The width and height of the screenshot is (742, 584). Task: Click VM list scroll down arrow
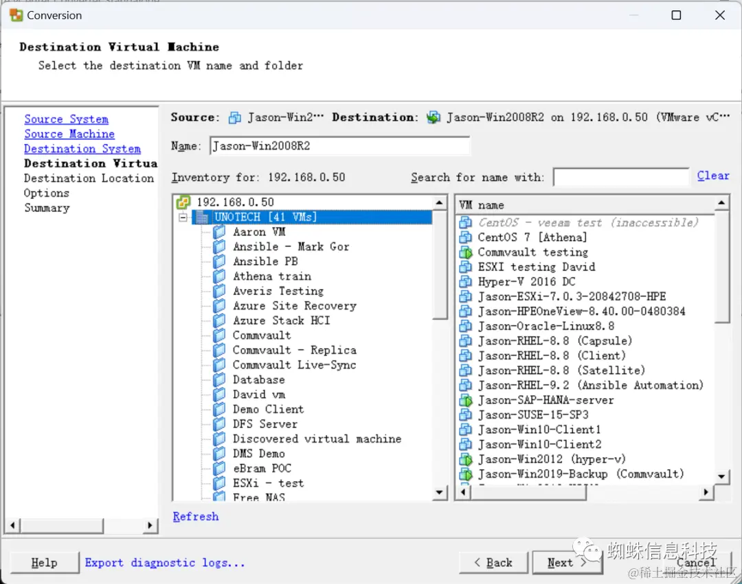[x=721, y=476]
